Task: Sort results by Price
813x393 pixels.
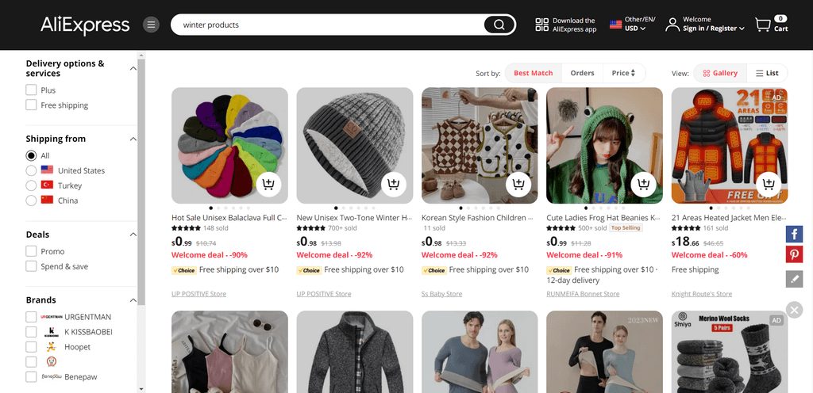Action: click(x=624, y=73)
